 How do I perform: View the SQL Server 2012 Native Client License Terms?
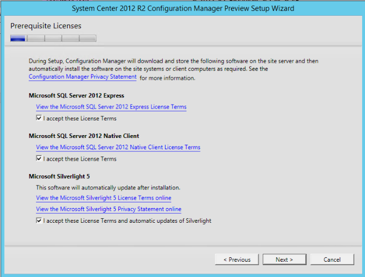118,148
